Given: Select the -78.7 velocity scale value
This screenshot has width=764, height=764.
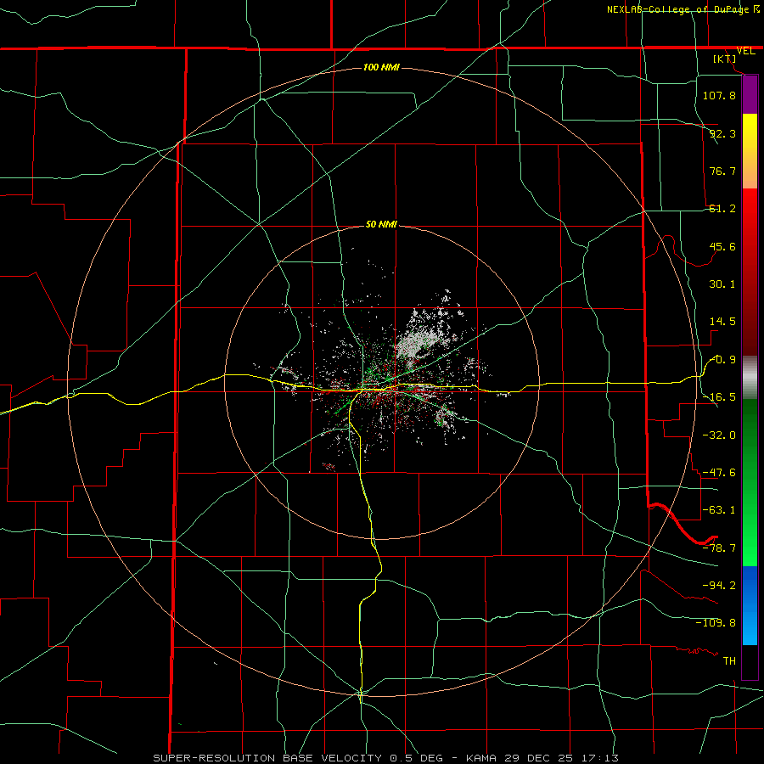Looking at the screenshot, I should coord(719,548).
